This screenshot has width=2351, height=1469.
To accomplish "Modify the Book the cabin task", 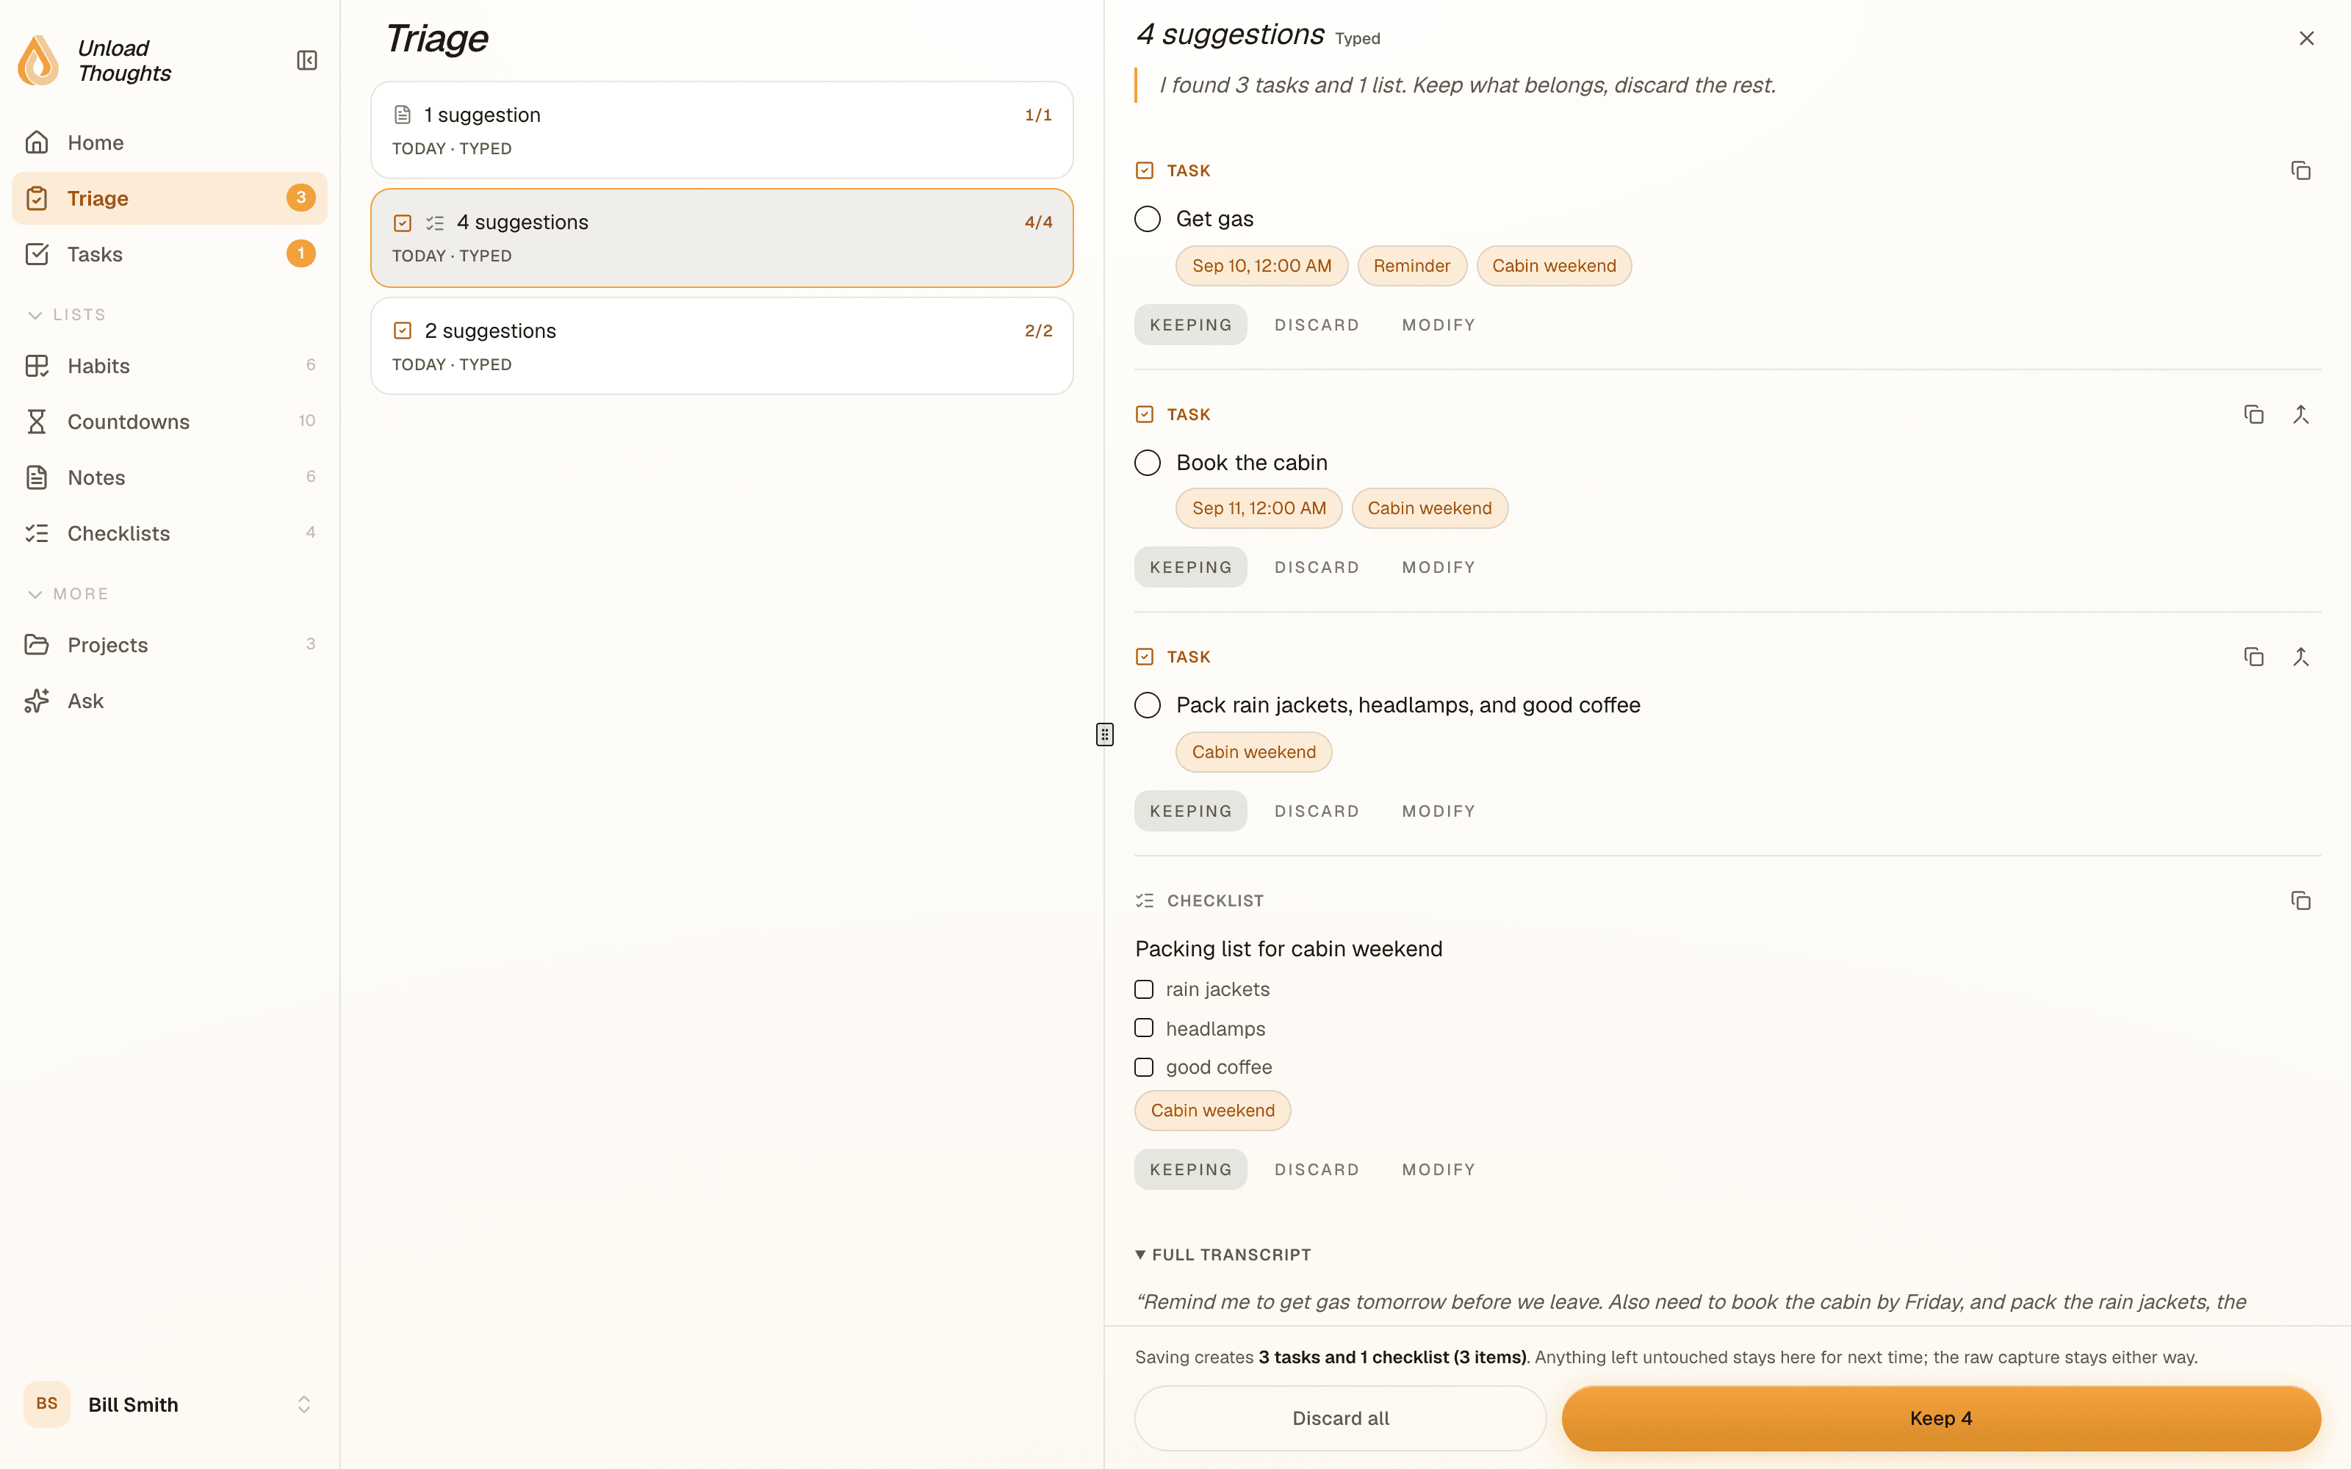I will 1438,567.
